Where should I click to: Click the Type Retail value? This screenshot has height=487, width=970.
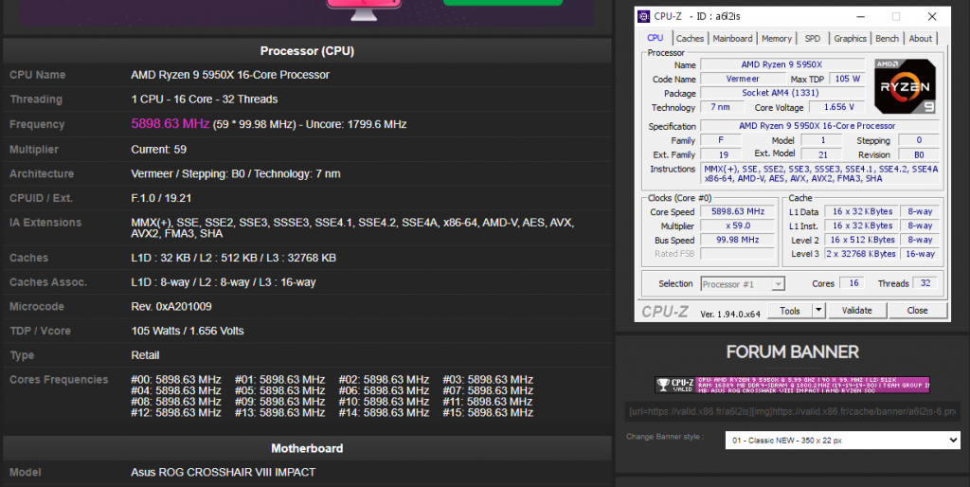tap(145, 355)
